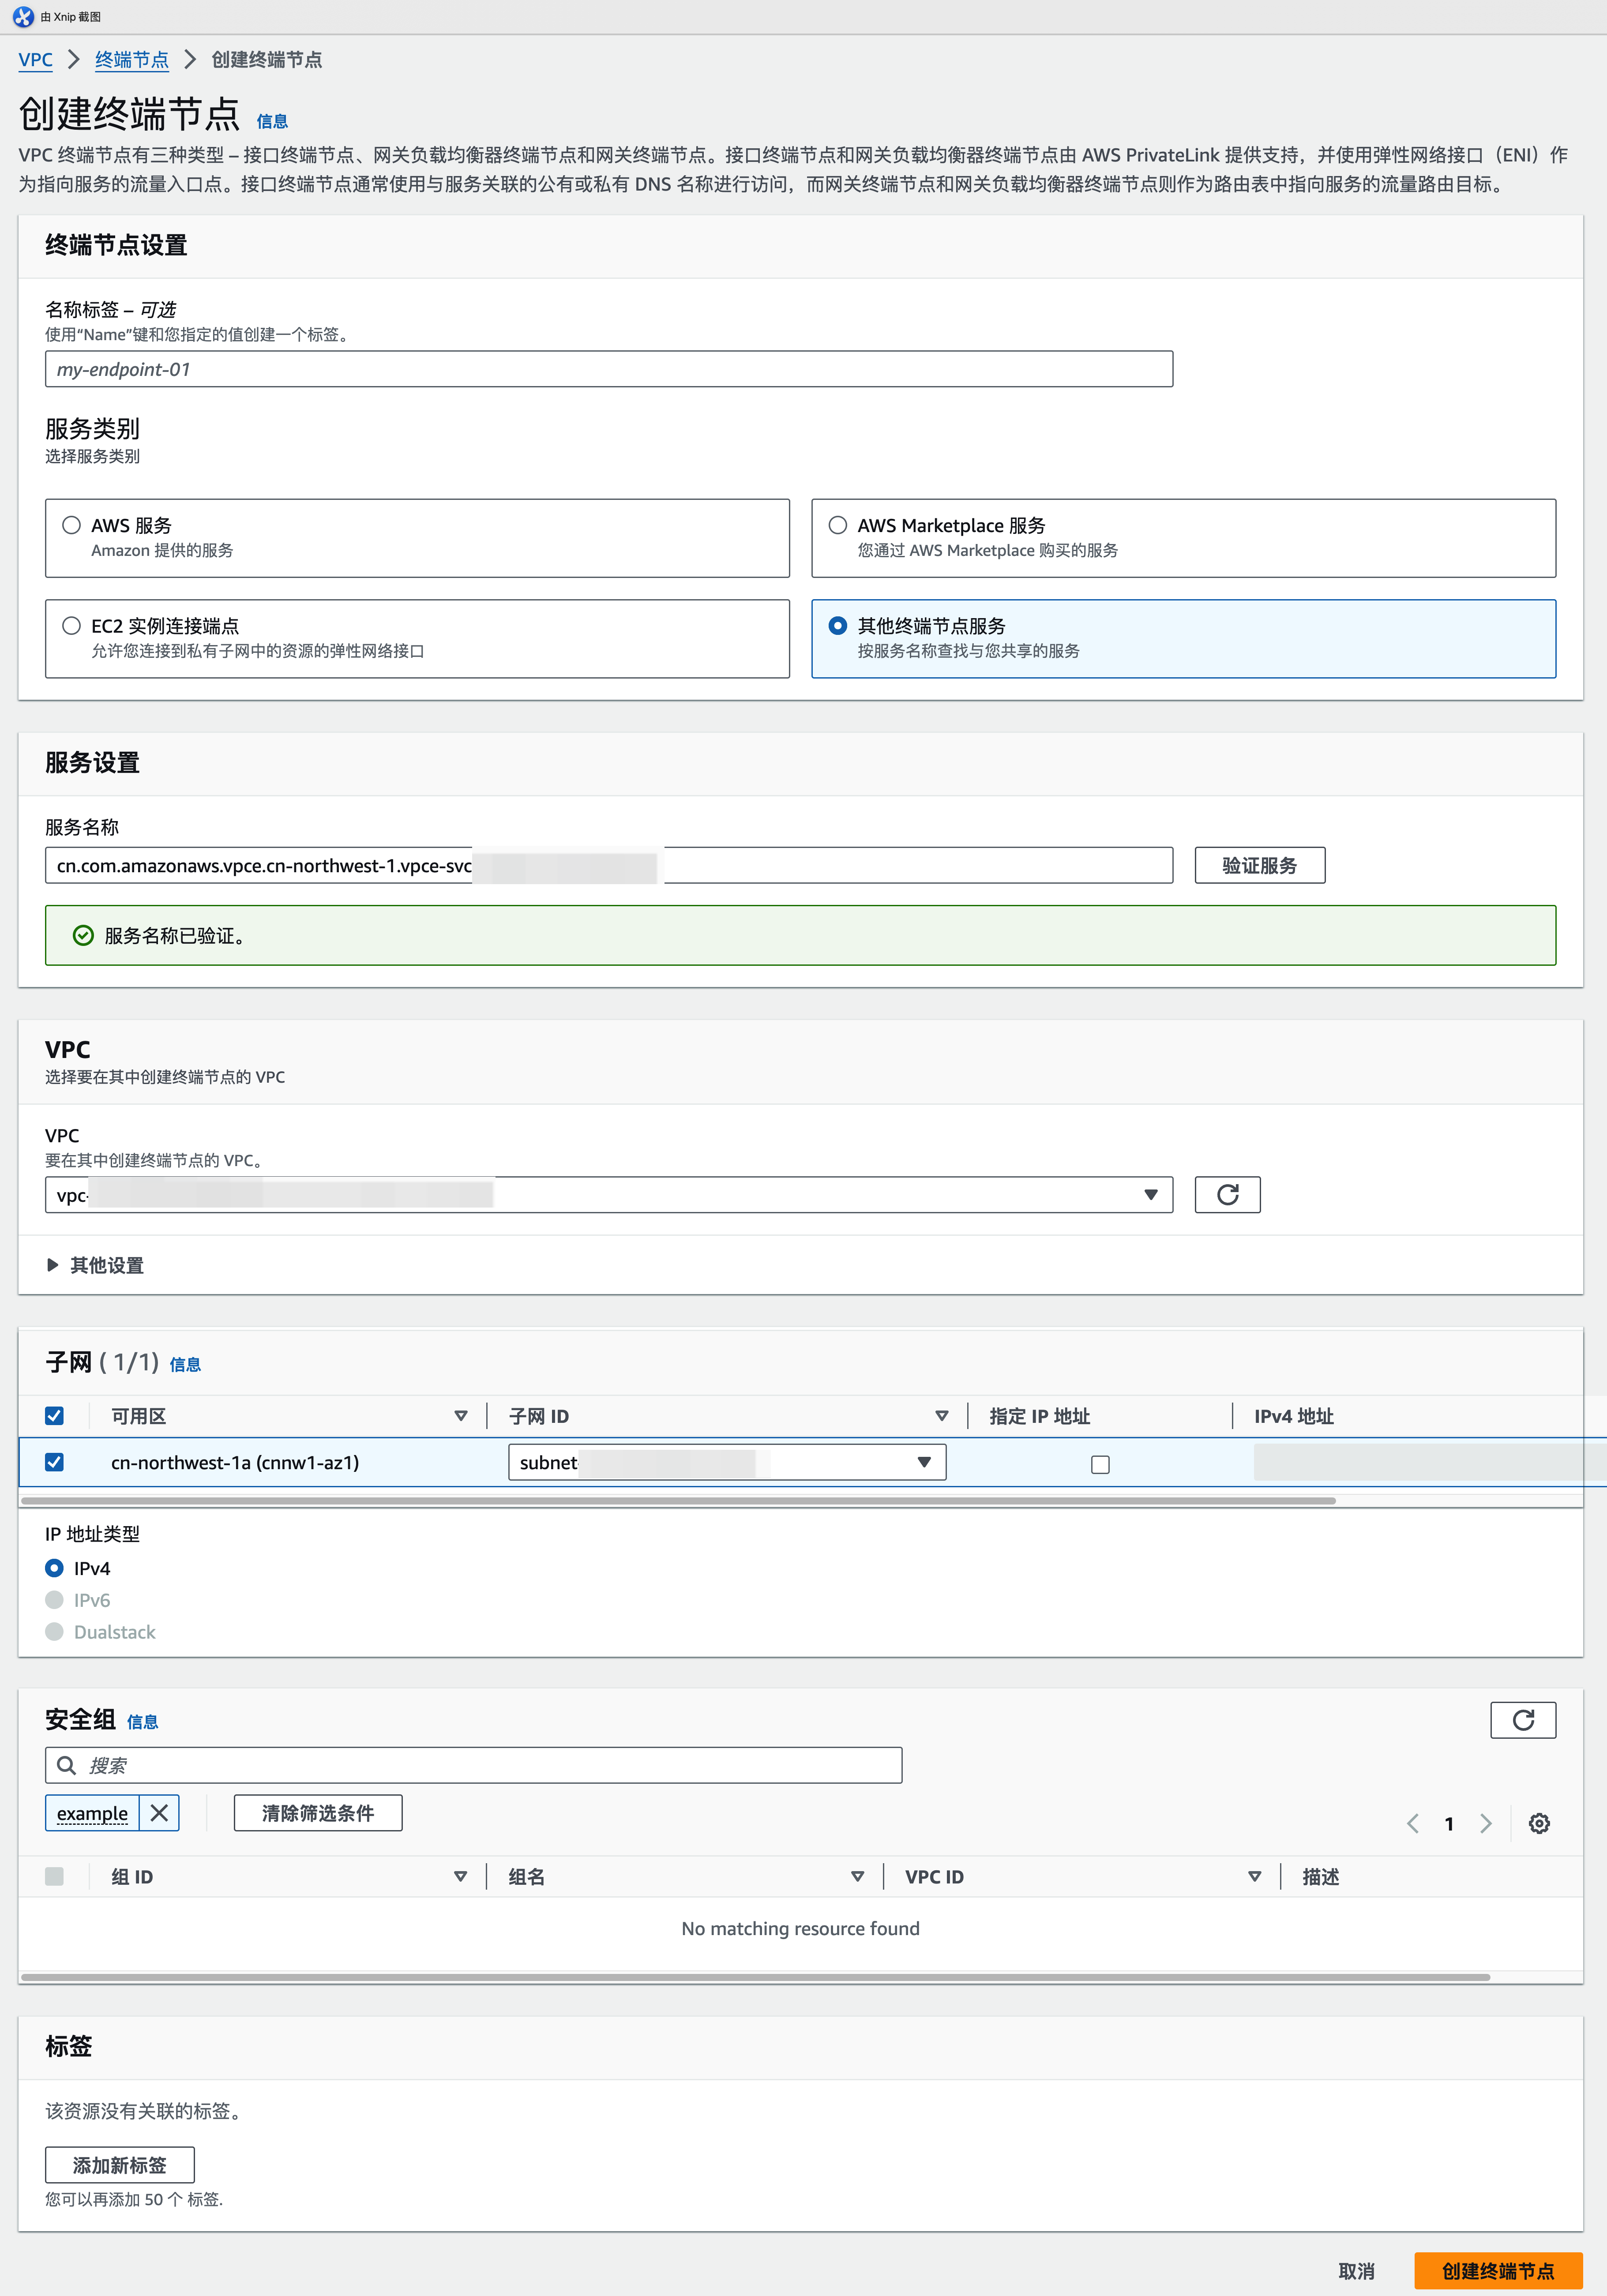Screen dimensions: 1607x2296
Task: Open 信息 link next to 子网 heading
Action: [x=185, y=1364]
